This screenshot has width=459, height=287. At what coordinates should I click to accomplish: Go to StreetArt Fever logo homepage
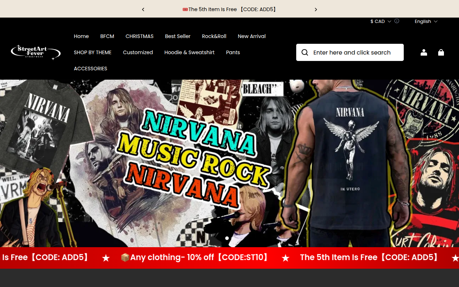point(36,52)
